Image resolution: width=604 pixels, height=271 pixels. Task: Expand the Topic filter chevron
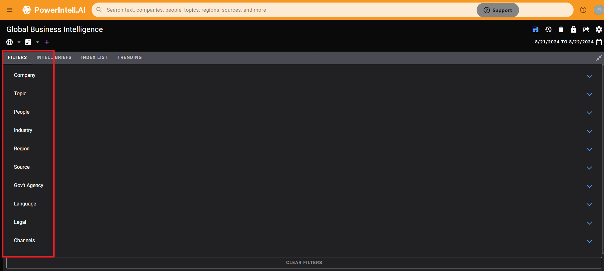click(x=589, y=94)
